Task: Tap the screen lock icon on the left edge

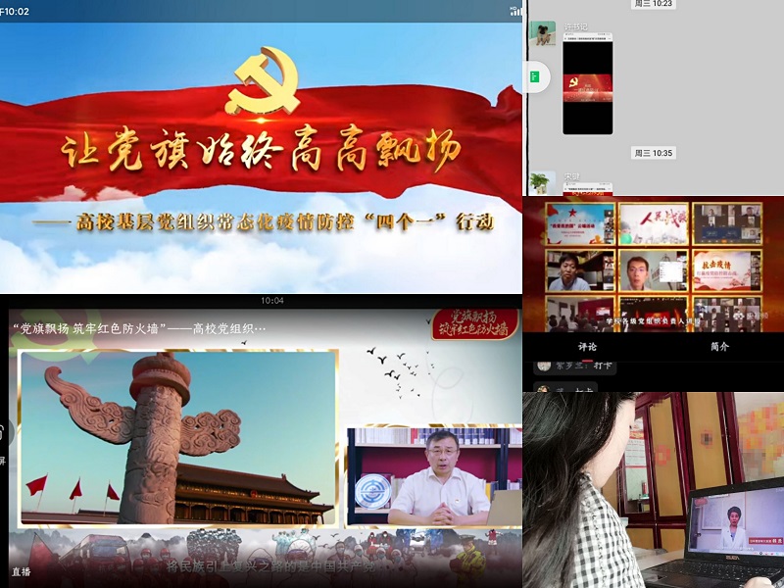Action: coord(3,433)
